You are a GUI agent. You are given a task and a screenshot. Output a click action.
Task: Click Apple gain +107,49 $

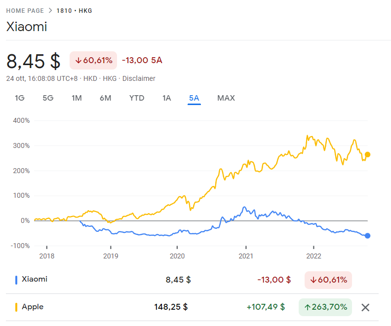(x=266, y=307)
